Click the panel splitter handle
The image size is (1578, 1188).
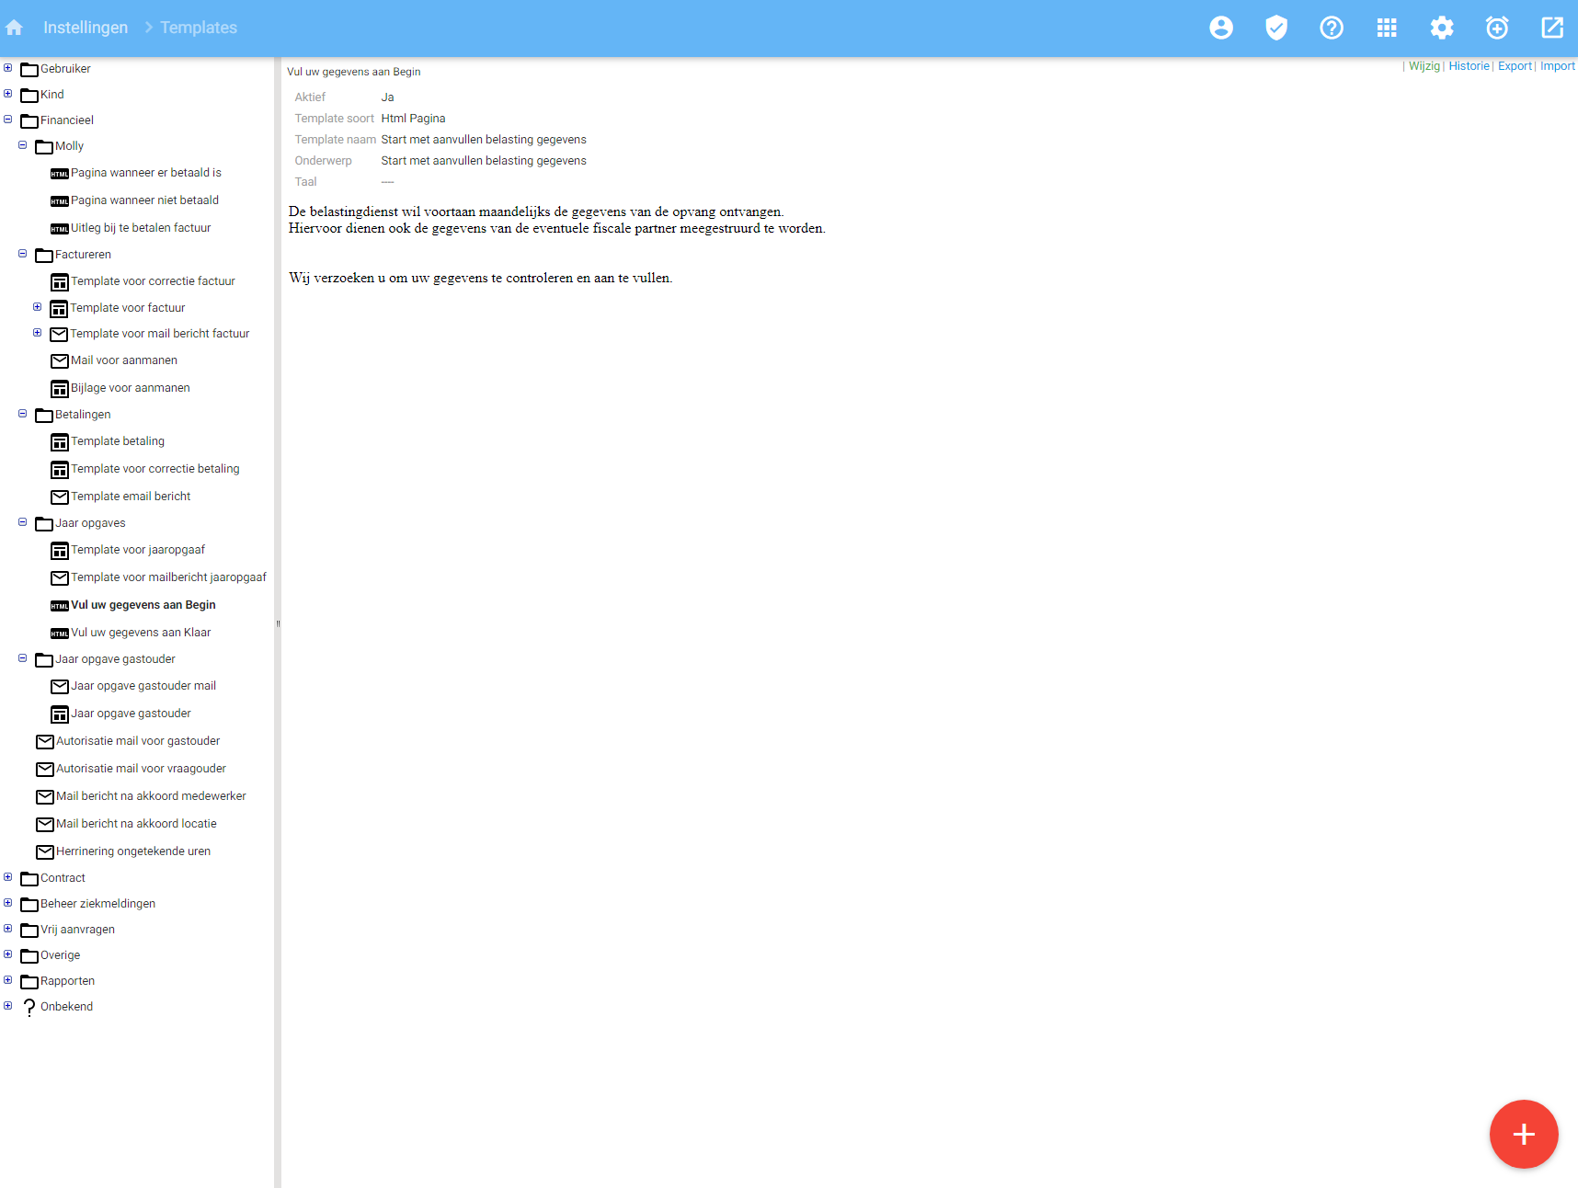(x=278, y=623)
